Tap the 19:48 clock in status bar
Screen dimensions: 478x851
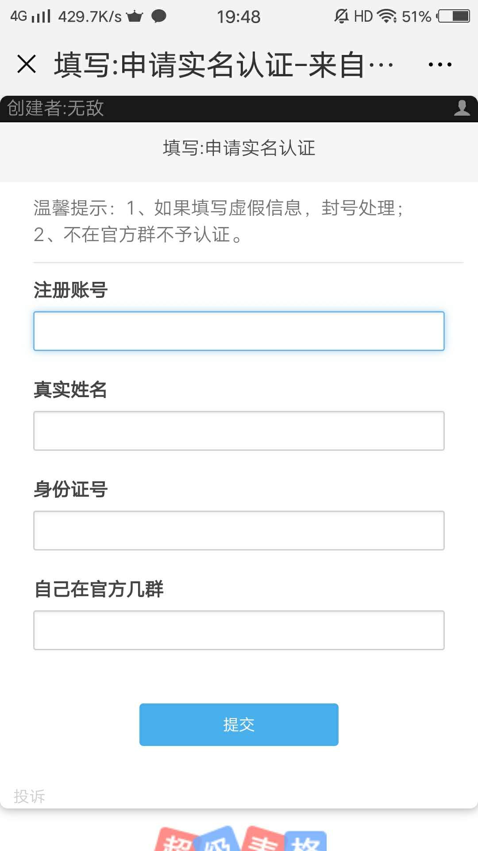point(239,17)
